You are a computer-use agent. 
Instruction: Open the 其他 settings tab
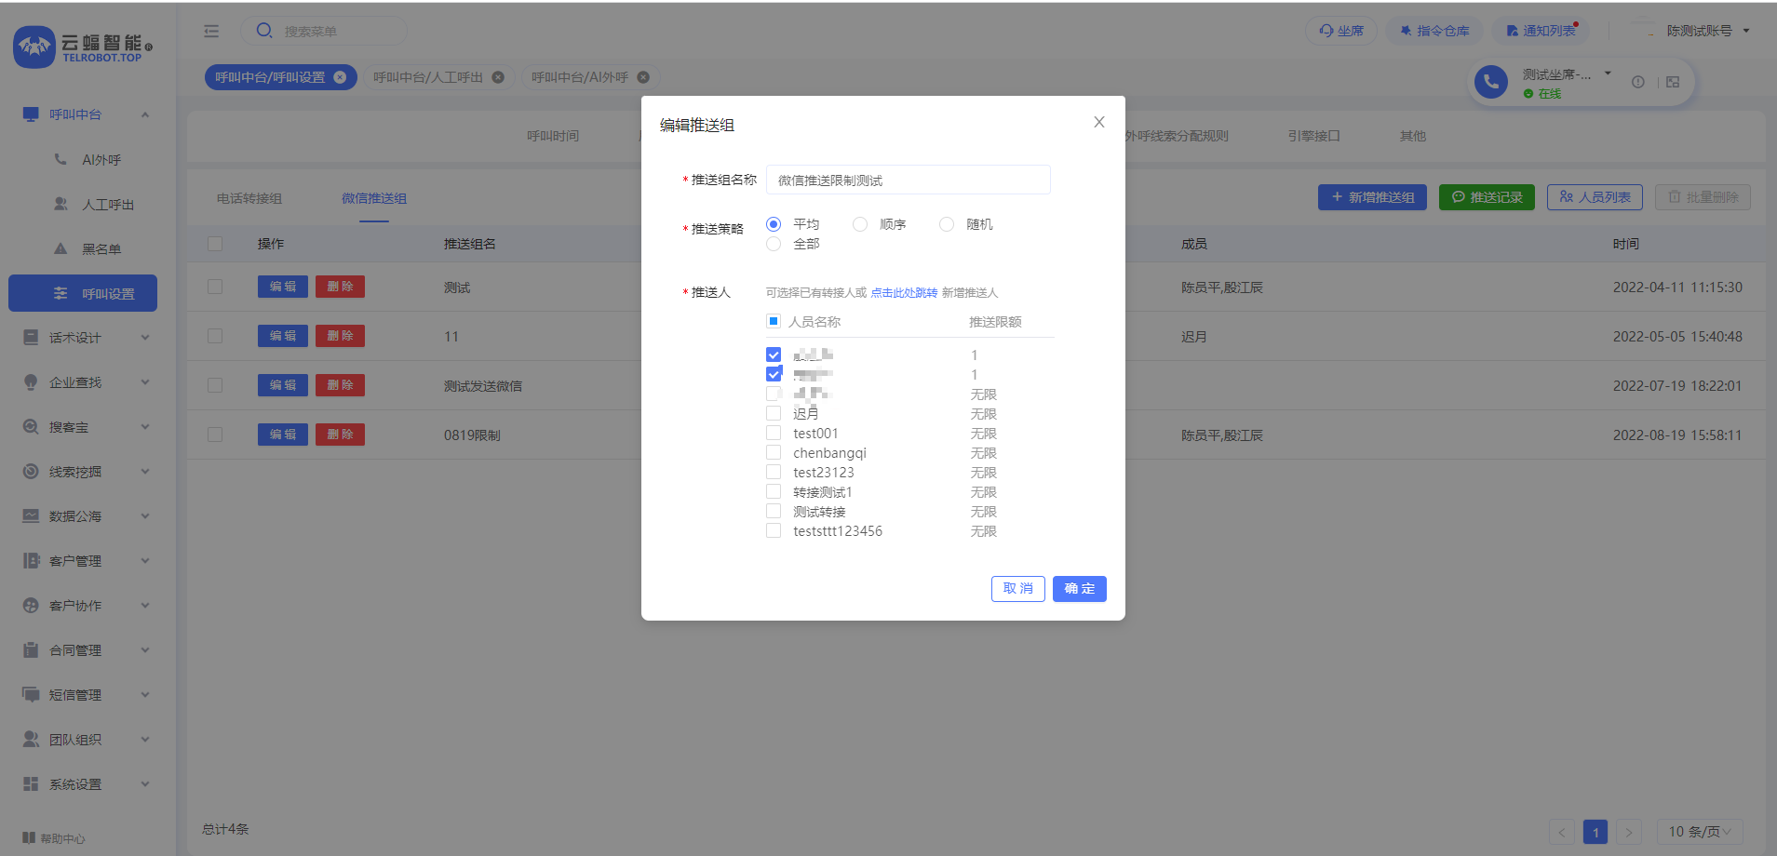[x=1413, y=136]
